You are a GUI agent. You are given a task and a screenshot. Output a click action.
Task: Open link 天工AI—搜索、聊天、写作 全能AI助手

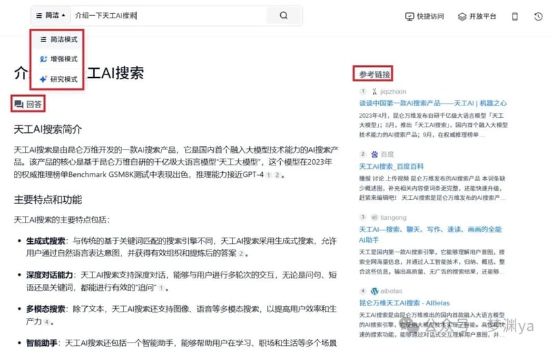(430, 234)
